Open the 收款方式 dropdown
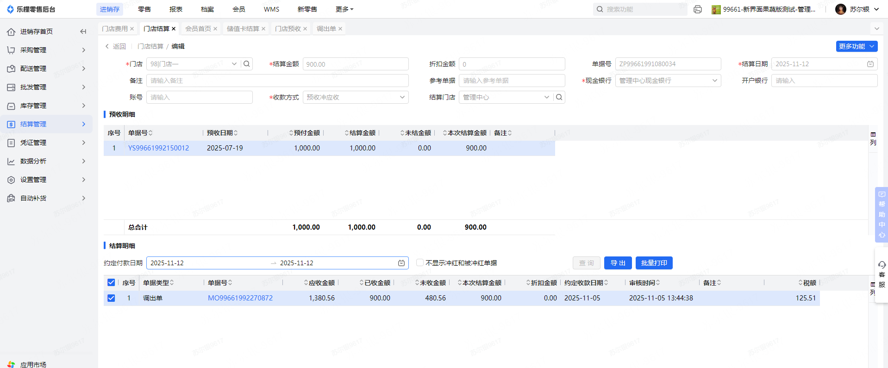The height and width of the screenshot is (368, 888). [355, 97]
